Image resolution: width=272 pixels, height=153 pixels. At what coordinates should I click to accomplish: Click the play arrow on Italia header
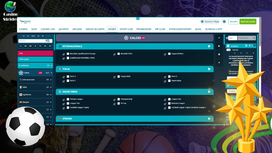[209, 69]
